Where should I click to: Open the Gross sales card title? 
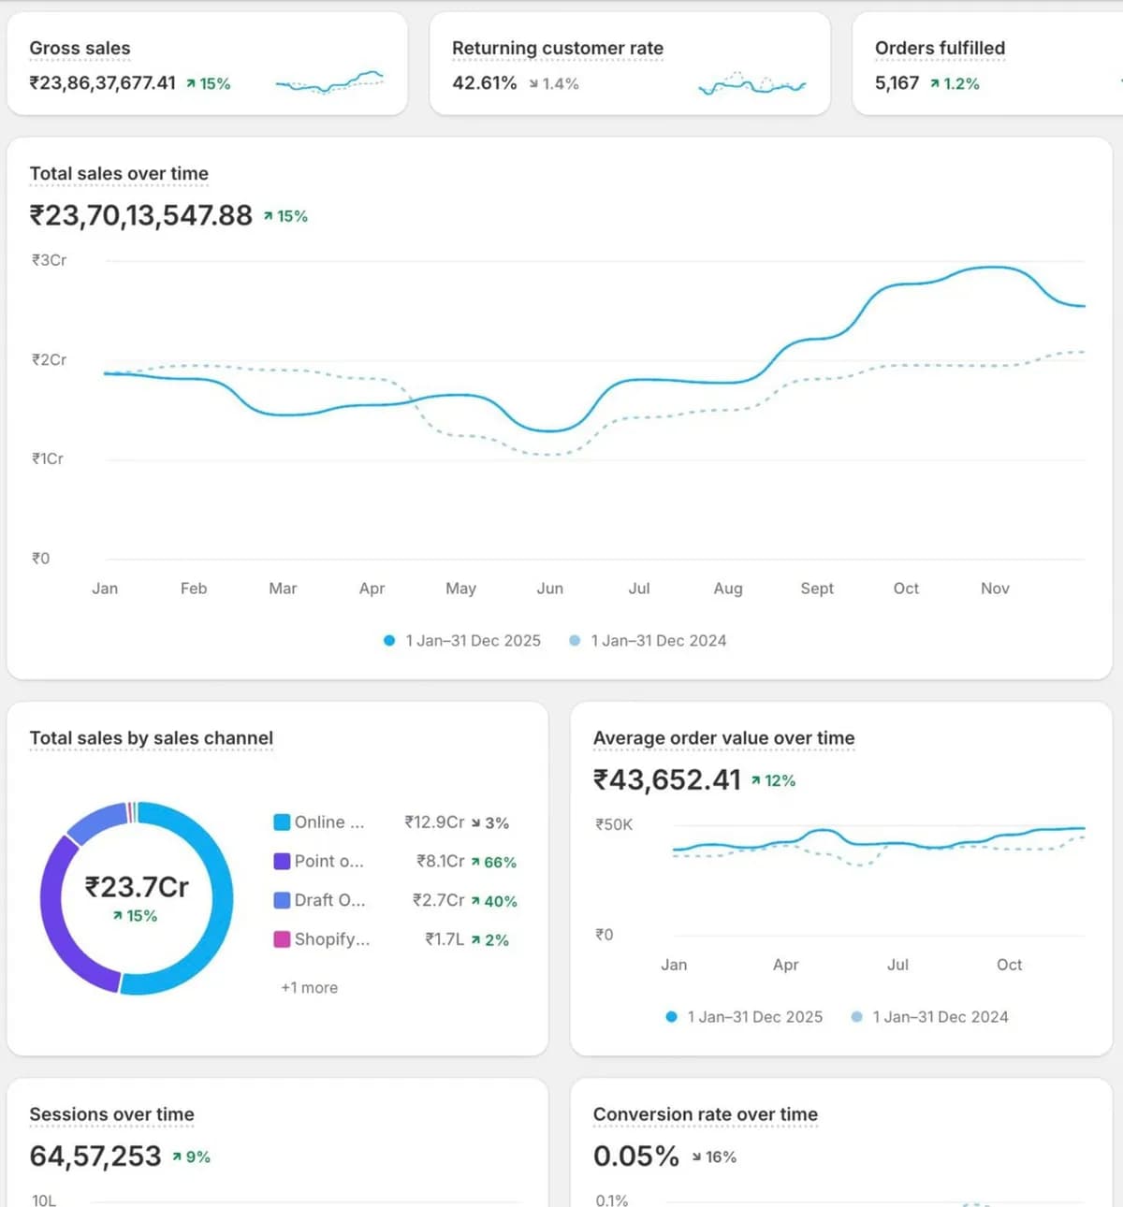pyautogui.click(x=80, y=48)
